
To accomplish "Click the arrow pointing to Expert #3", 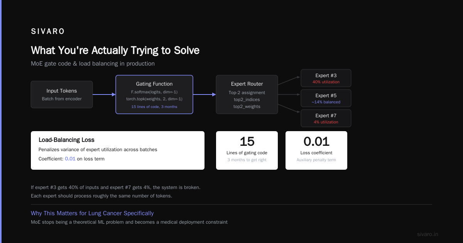I will click(x=289, y=81).
